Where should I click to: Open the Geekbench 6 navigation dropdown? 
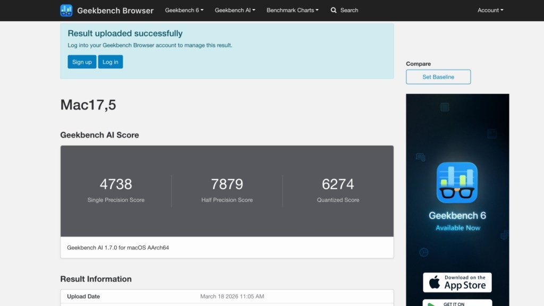[x=184, y=10]
